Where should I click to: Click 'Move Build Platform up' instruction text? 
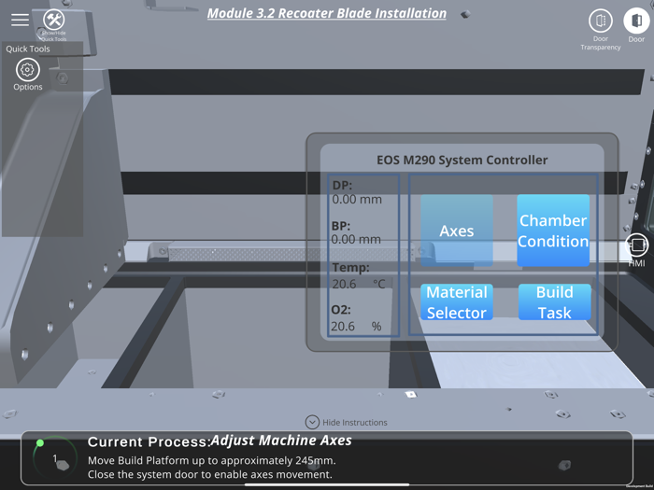(x=211, y=460)
